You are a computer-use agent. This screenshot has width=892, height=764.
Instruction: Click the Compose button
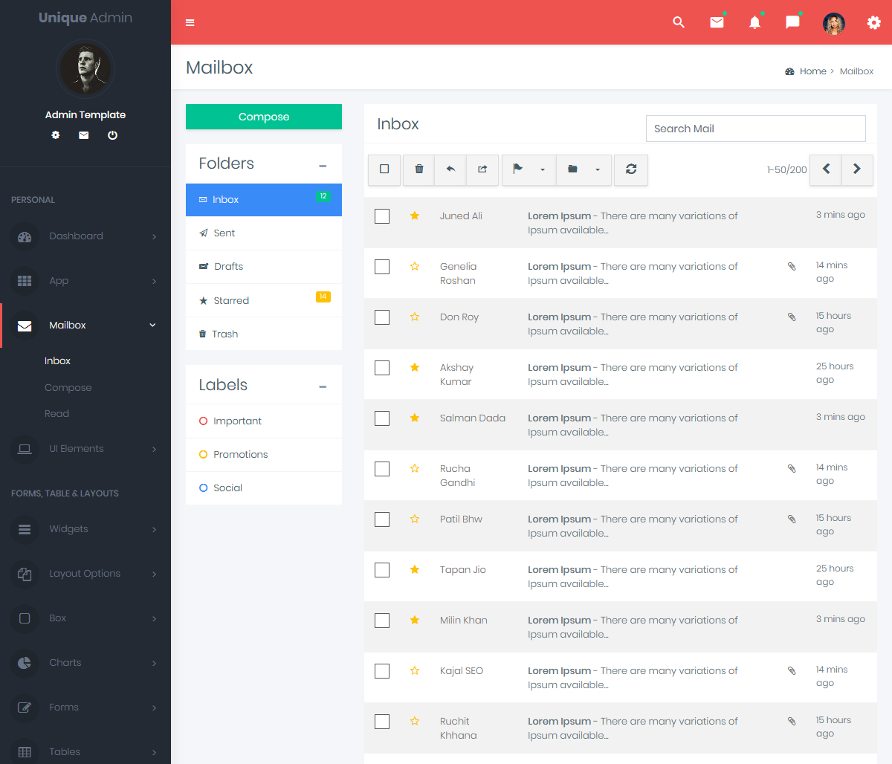tap(263, 117)
